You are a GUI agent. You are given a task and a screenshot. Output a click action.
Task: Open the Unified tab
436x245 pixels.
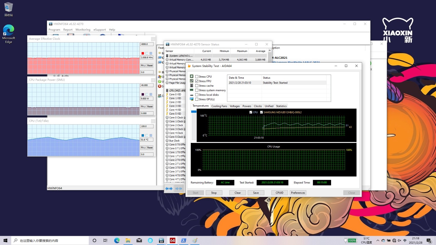[x=269, y=106]
